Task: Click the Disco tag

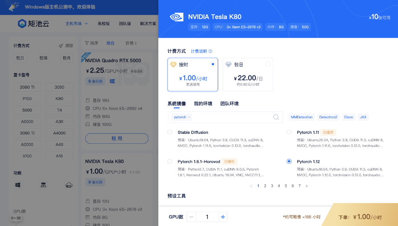Action: (x=349, y=117)
